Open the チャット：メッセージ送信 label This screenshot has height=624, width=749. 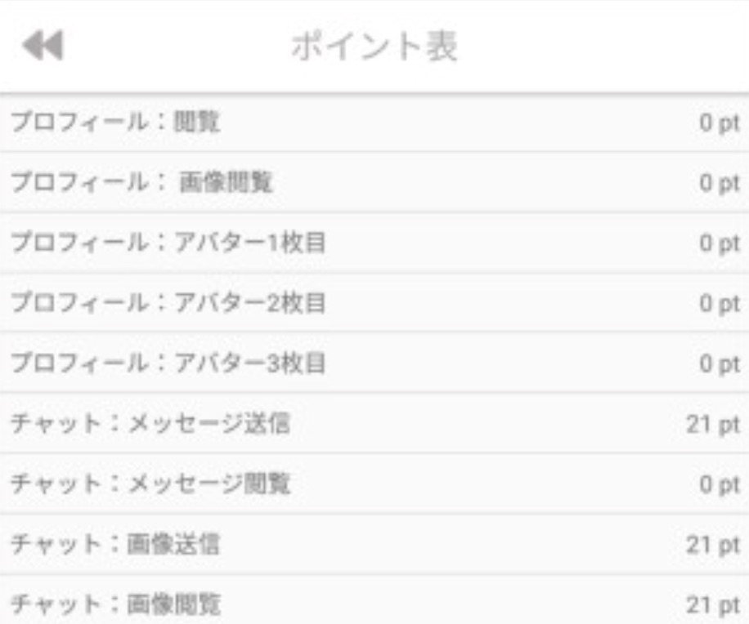point(150,424)
